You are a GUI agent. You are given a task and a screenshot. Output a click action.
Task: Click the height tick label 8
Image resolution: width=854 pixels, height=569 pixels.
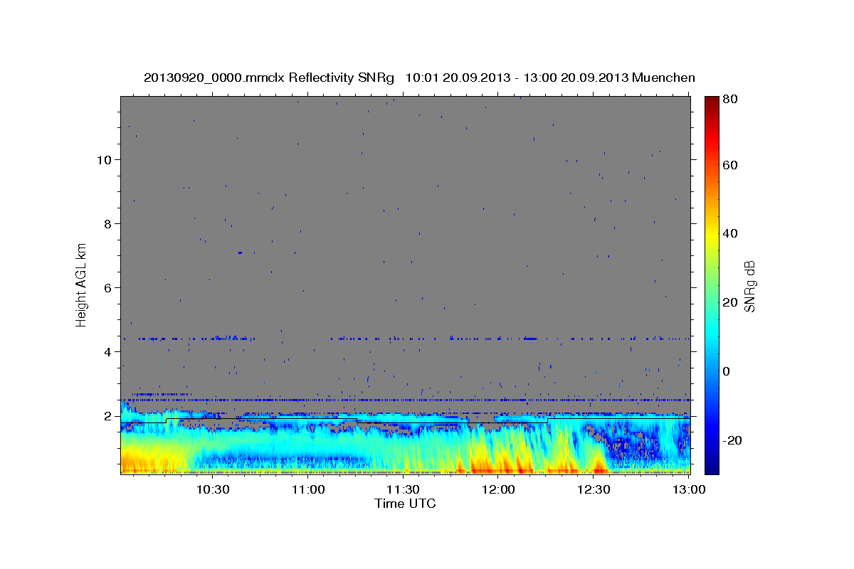point(108,224)
